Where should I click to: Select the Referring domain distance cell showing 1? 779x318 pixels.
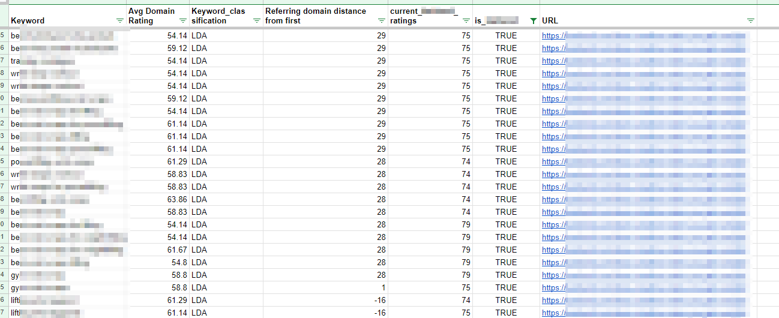click(x=325, y=287)
